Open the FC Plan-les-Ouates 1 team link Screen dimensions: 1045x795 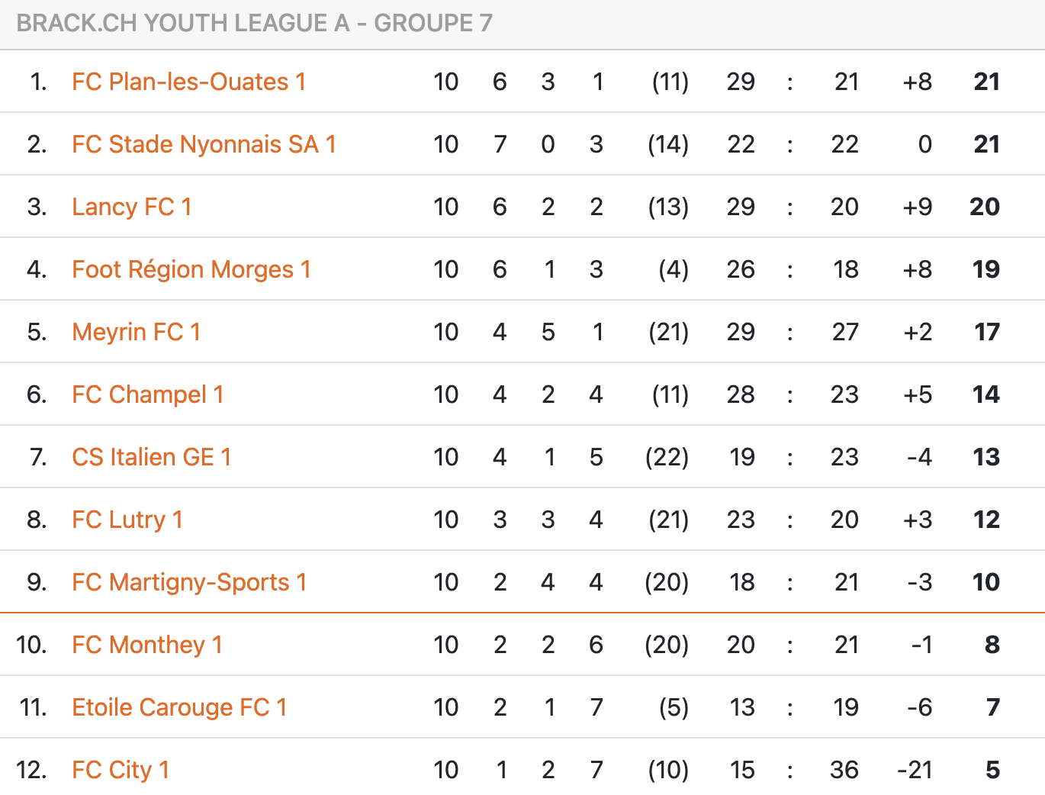click(188, 82)
